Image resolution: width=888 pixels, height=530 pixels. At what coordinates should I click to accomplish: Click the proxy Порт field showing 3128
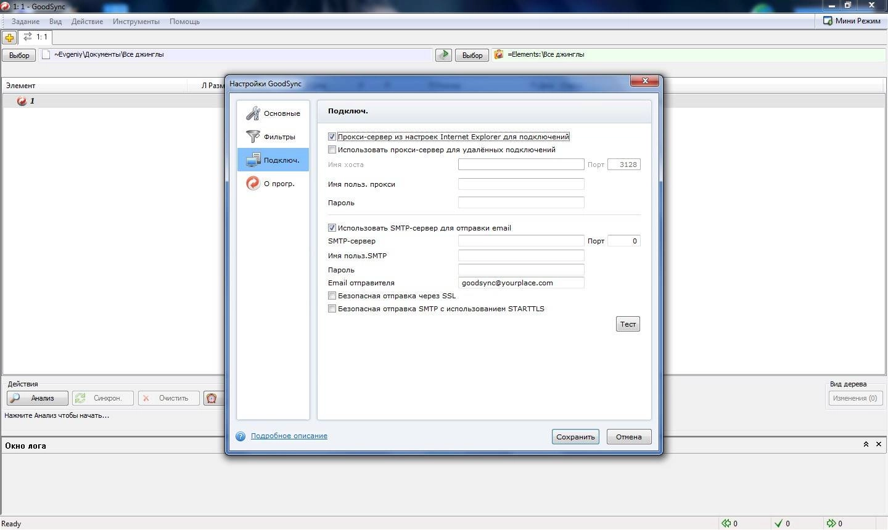coord(624,165)
